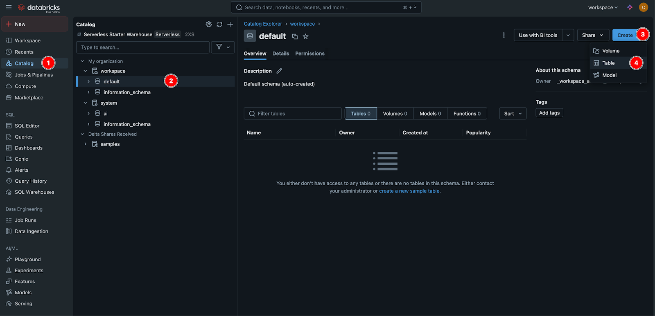Show Models 0 list
This screenshot has width=655, height=316.
click(x=430, y=114)
